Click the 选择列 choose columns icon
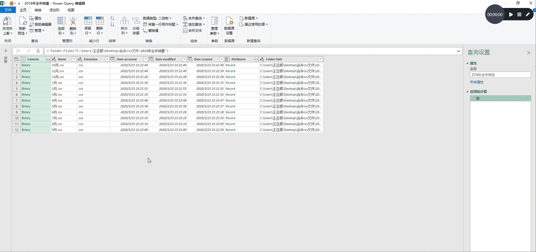Image resolution: width=536 pixels, height=252 pixels. 61,21
